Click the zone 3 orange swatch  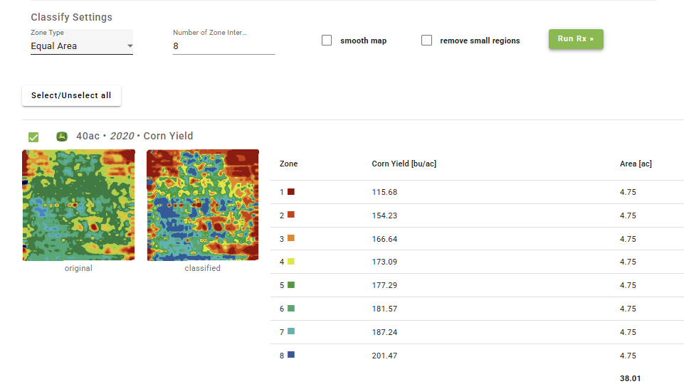291,238
